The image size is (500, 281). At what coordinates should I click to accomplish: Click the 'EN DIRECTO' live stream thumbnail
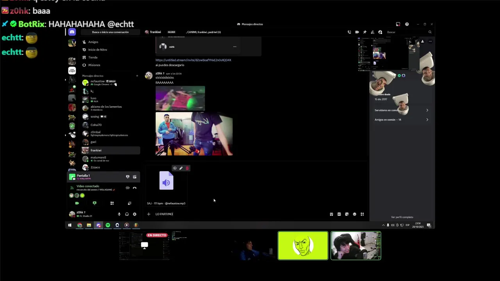click(x=145, y=245)
